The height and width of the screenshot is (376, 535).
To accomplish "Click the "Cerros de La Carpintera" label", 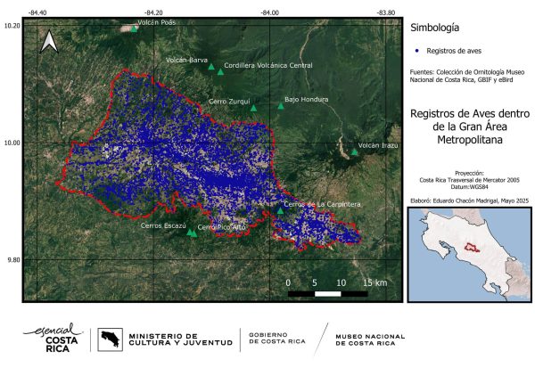I will pos(322,204).
